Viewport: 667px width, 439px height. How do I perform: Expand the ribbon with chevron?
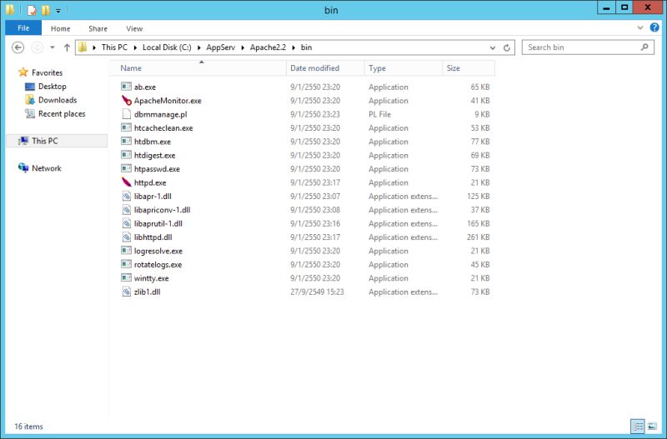[x=639, y=27]
